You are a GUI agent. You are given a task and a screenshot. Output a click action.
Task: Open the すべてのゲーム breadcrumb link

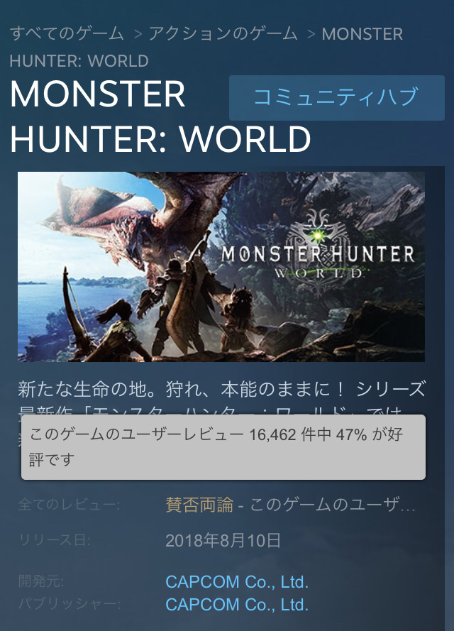pos(67,34)
